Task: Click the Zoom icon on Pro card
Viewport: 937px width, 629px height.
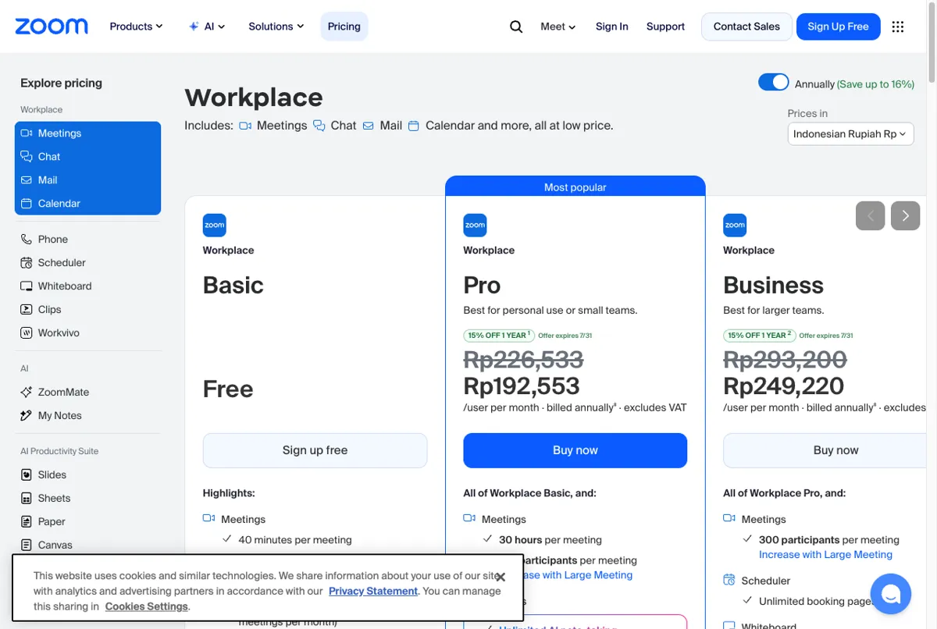Action: pyautogui.click(x=475, y=226)
